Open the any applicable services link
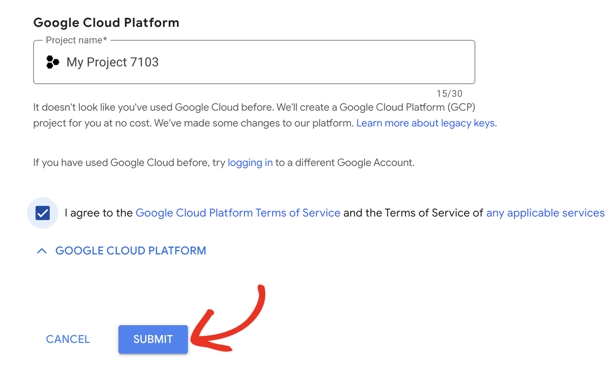This screenshot has height=373, width=608. point(545,213)
